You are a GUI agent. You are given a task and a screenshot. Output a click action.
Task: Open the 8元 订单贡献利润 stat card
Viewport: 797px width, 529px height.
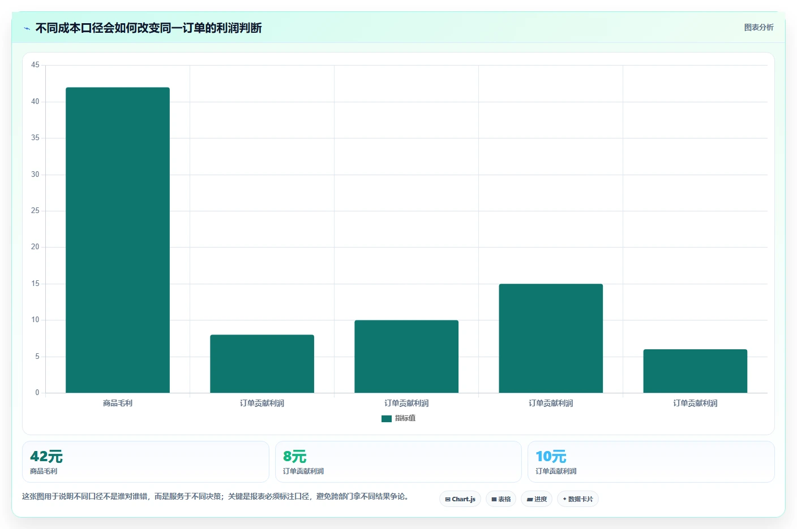(398, 462)
